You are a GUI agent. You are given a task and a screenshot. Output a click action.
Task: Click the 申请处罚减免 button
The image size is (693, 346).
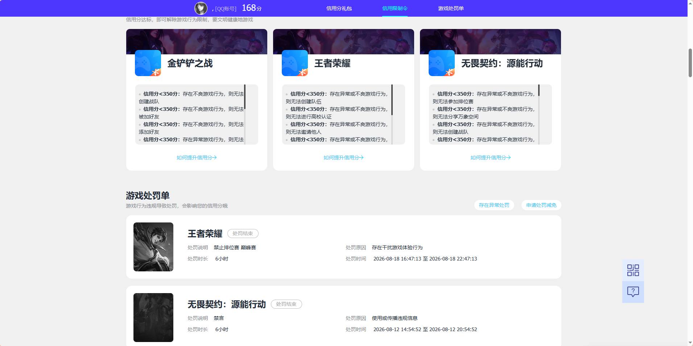[541, 205]
